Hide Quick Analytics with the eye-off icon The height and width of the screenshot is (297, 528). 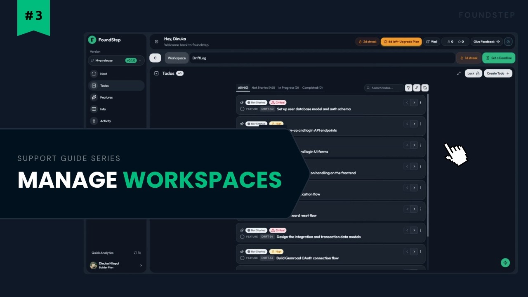[x=140, y=253]
